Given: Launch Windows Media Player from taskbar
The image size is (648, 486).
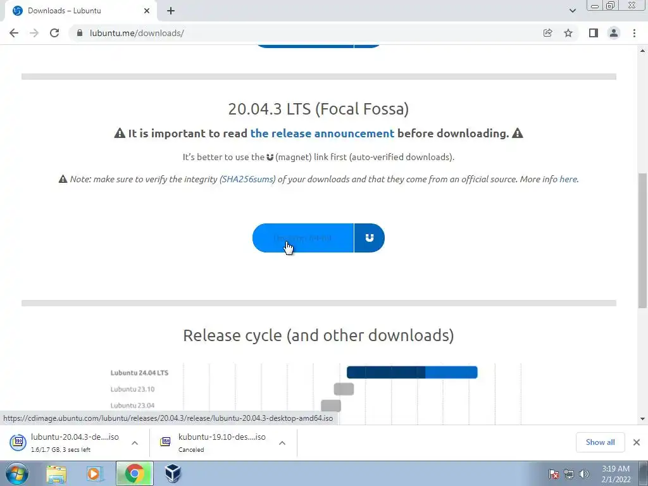Looking at the screenshot, I should point(94,473).
